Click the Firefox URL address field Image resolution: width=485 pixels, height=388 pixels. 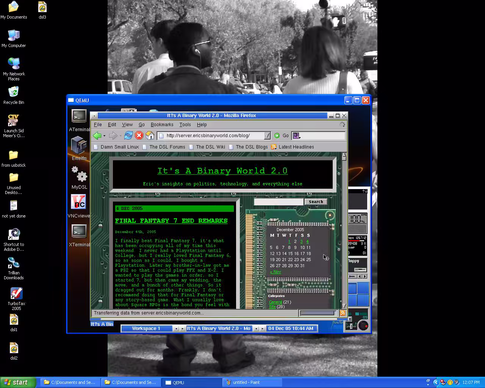tap(215, 136)
